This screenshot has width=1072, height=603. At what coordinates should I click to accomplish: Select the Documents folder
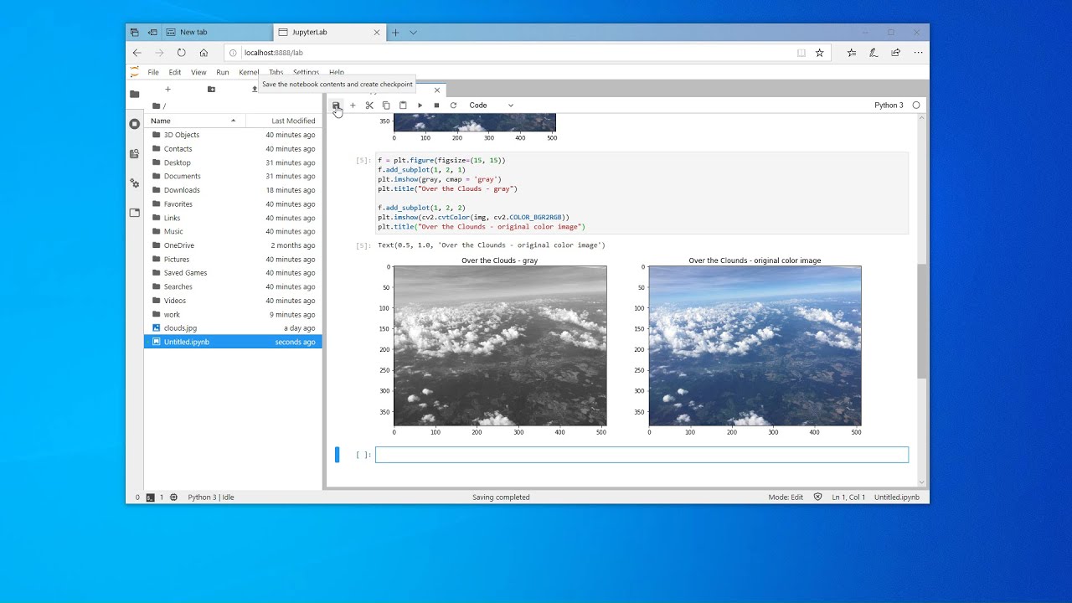click(x=233, y=177)
